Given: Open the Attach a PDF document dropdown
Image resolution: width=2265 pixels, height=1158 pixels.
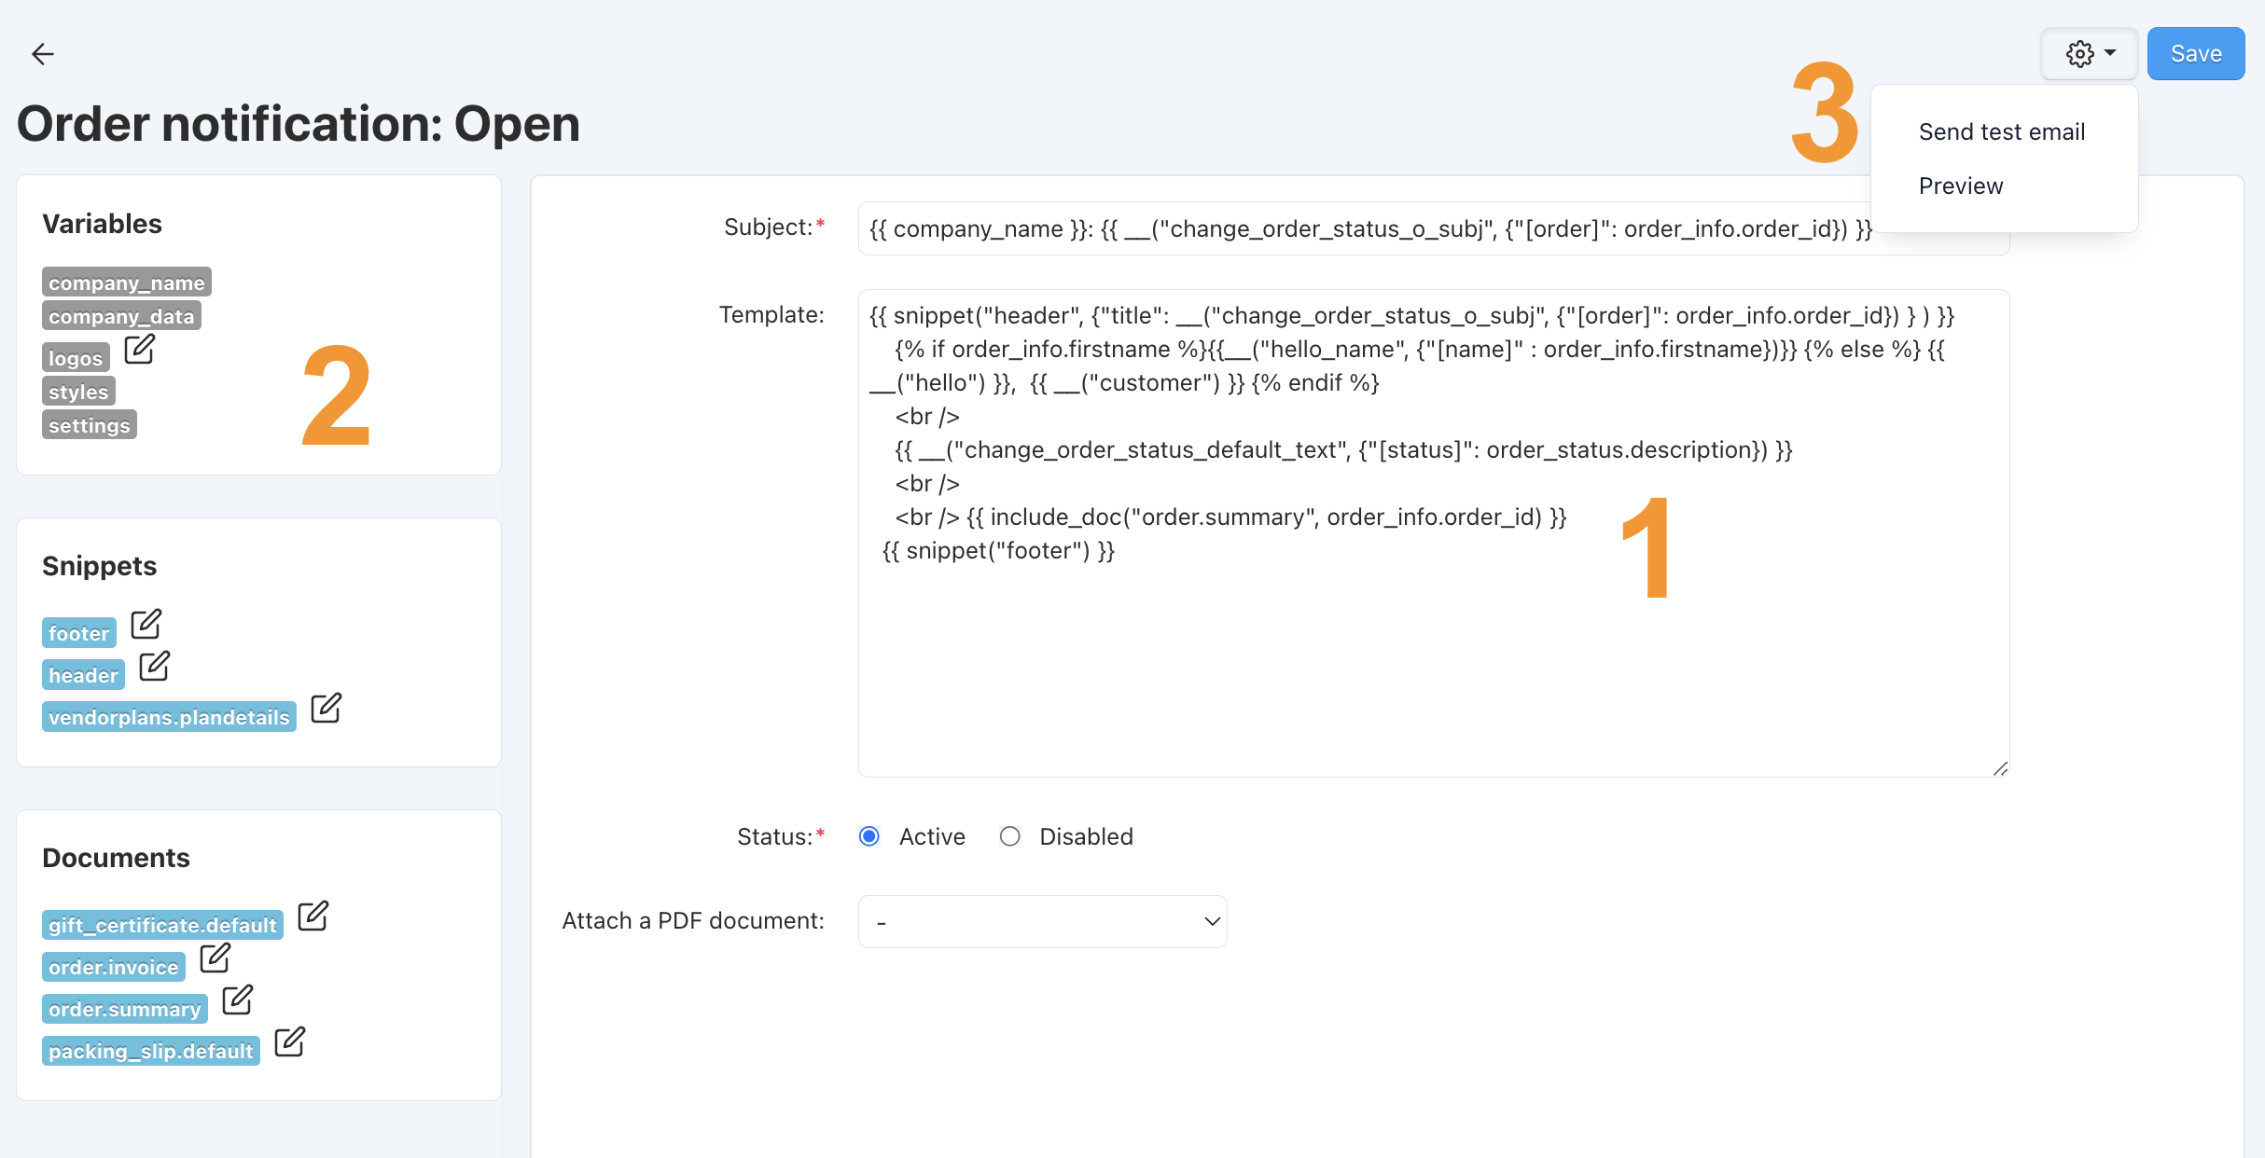Looking at the screenshot, I should tap(1043, 921).
